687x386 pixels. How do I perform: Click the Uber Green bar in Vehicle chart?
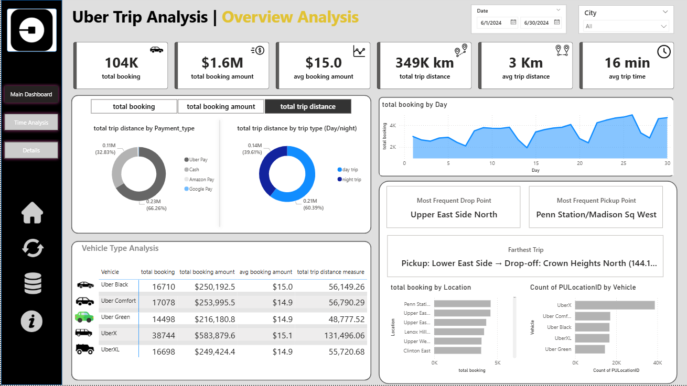coord(590,349)
